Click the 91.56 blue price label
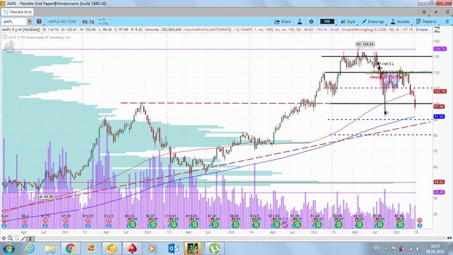The height and width of the screenshot is (255, 453). 439,116
